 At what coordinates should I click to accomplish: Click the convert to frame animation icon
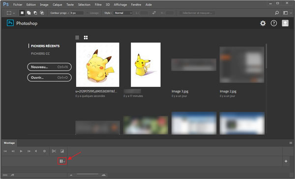[5, 175]
